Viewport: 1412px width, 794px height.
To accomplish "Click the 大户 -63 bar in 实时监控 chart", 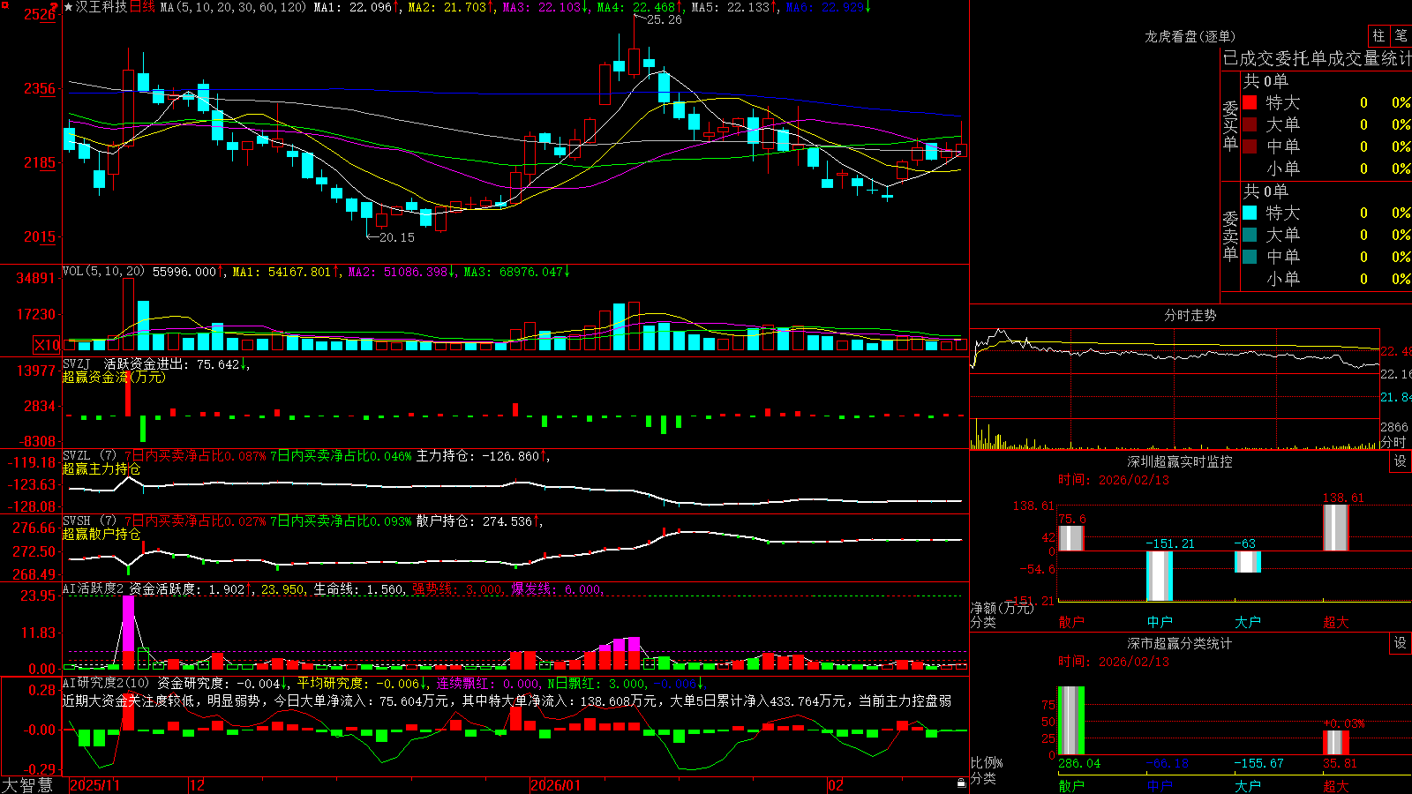I will click(x=1248, y=562).
